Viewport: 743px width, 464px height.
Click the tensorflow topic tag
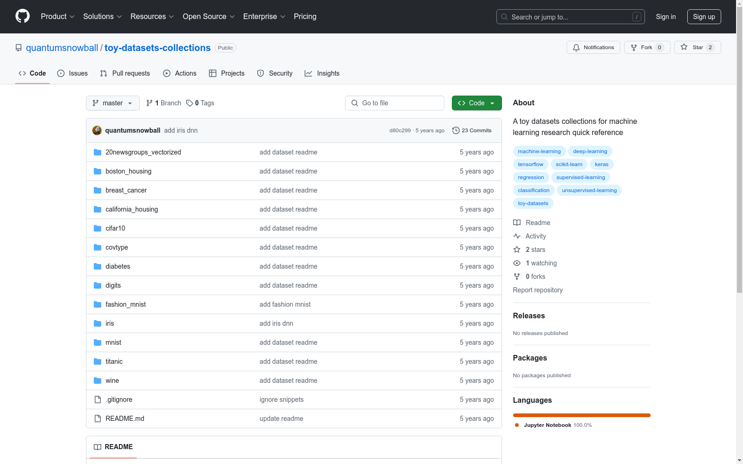coord(530,164)
